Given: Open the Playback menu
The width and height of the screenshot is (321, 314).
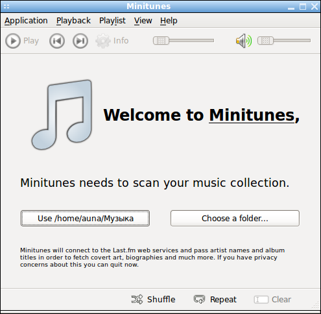Looking at the screenshot, I should tap(73, 21).
